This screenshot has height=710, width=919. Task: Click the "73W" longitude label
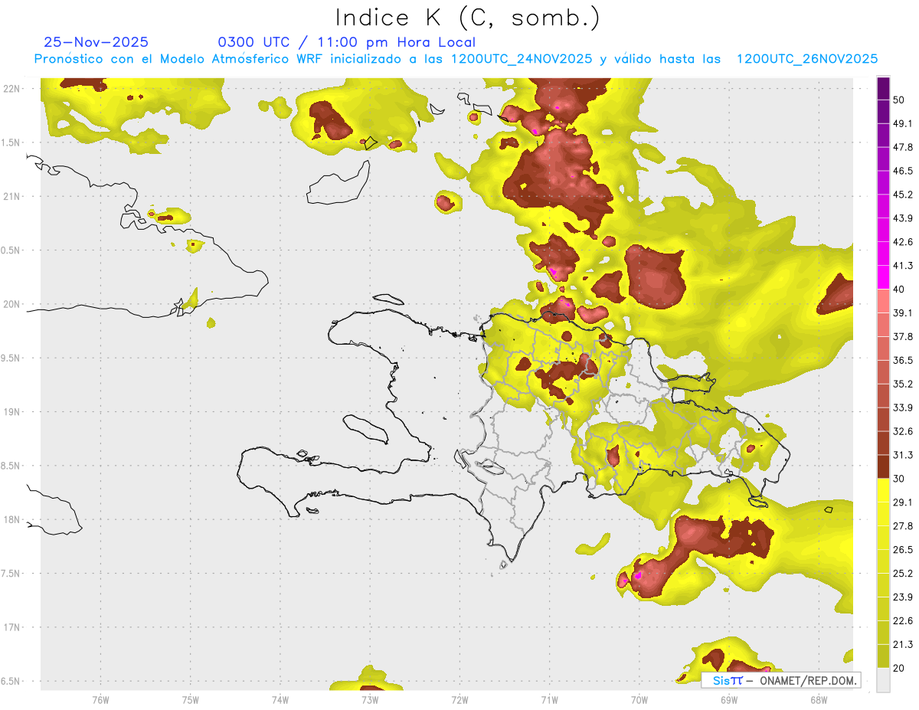click(370, 699)
